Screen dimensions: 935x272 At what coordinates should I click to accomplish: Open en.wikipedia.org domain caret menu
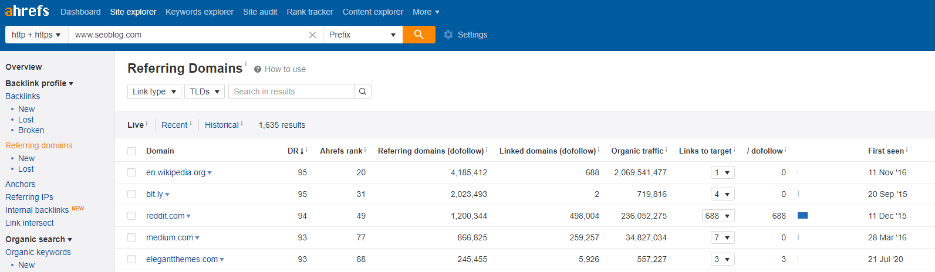click(x=210, y=174)
